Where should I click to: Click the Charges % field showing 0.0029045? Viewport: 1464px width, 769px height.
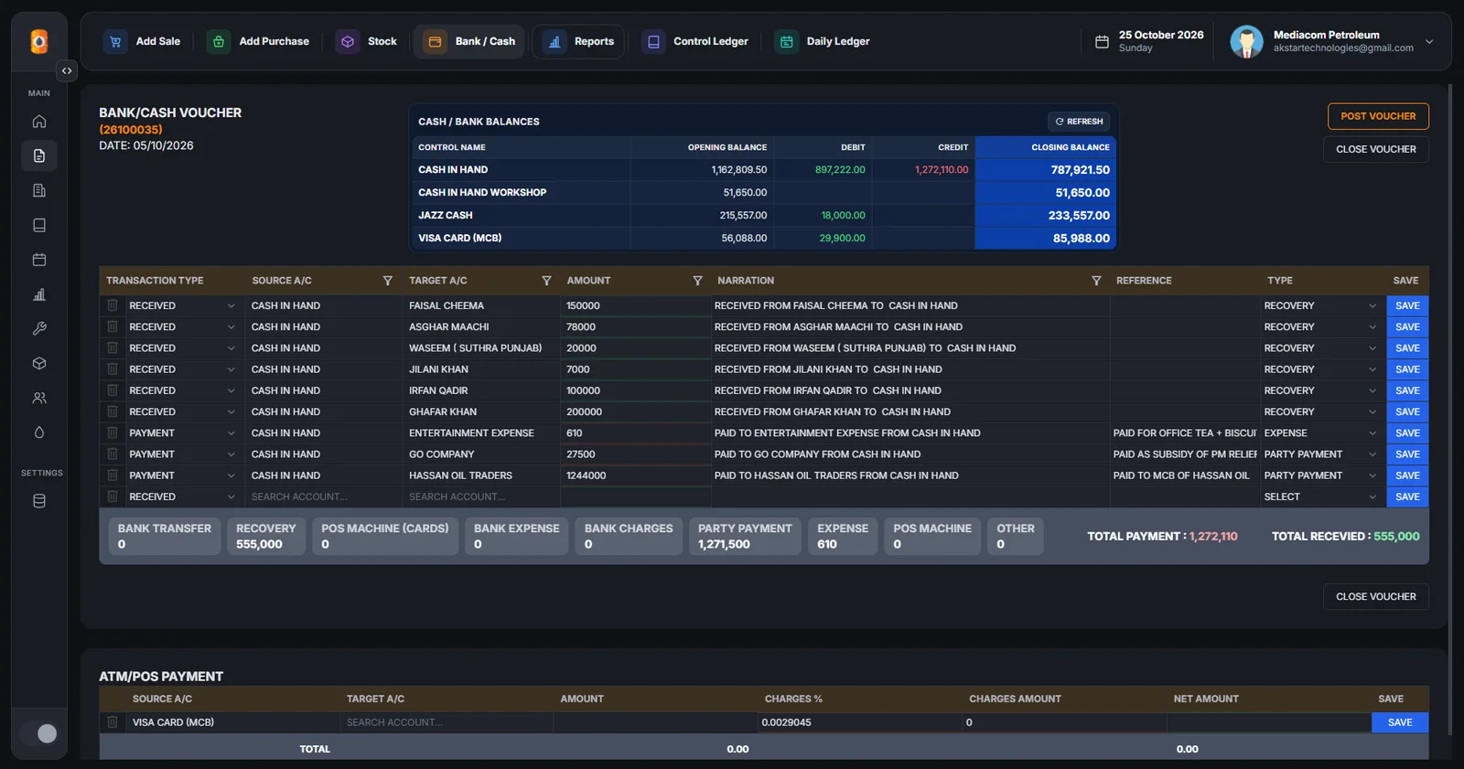859,722
